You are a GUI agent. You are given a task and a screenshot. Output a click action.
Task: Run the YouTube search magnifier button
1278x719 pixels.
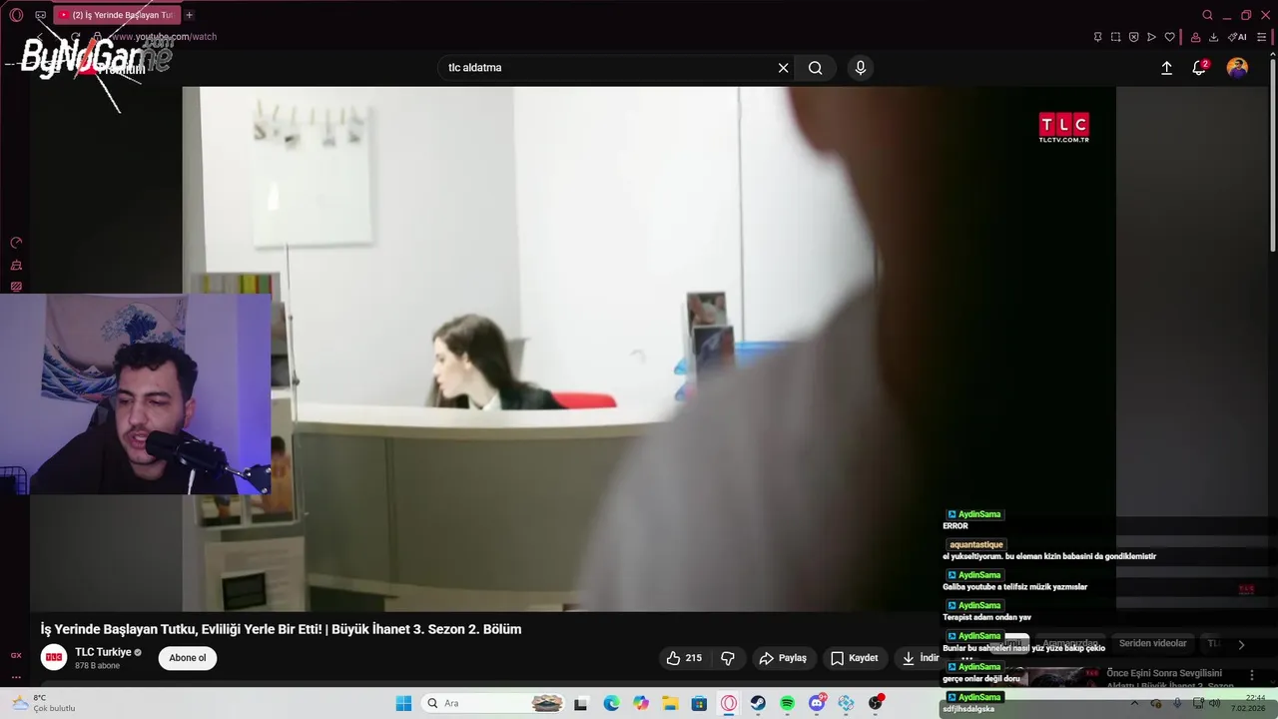click(816, 68)
